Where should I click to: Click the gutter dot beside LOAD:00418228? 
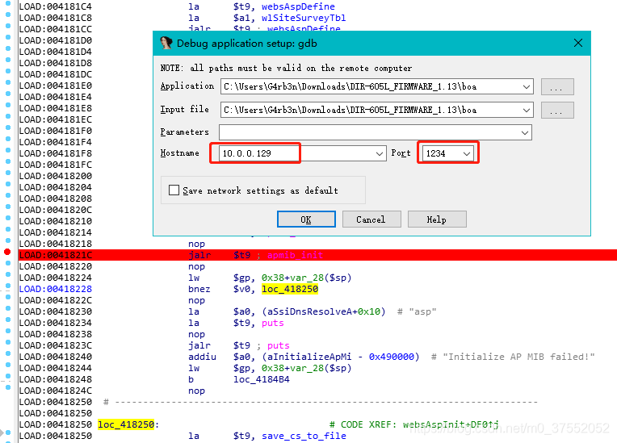pyautogui.click(x=8, y=286)
